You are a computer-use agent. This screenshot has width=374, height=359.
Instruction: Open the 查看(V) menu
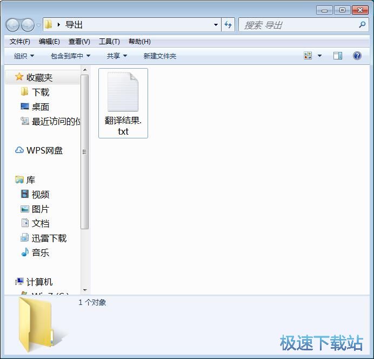click(x=79, y=42)
